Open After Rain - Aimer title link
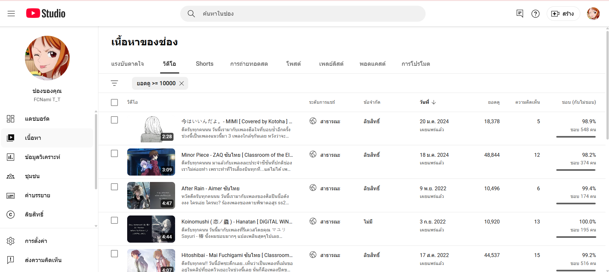Image resolution: width=609 pixels, height=272 pixels. pyautogui.click(x=211, y=188)
